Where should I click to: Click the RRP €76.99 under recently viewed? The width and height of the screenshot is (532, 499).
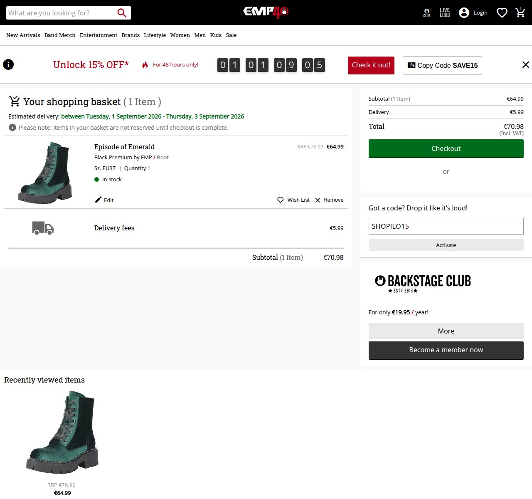click(62, 485)
